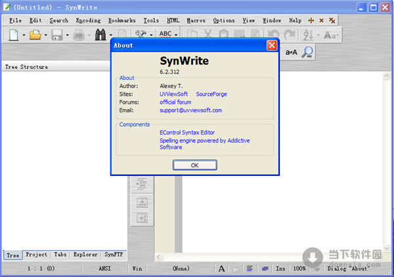Image resolution: width=394 pixels, height=277 pixels.
Task: Click the A-Z sort icon
Action: 308,35
